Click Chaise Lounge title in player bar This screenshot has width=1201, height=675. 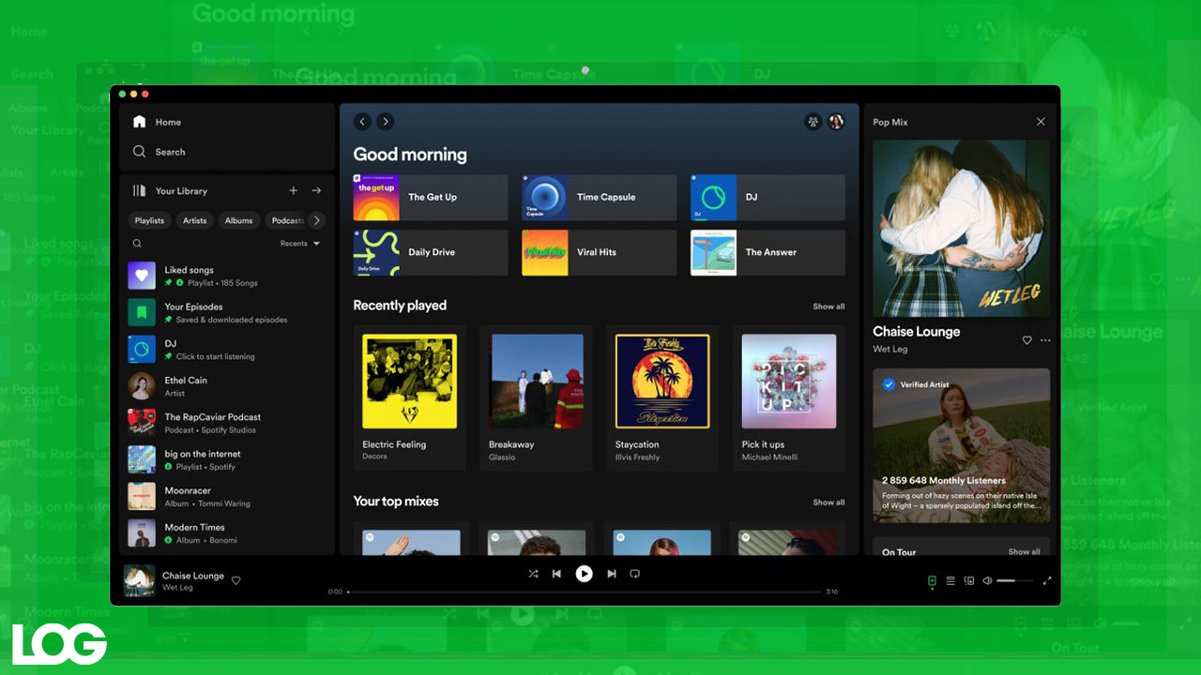click(193, 576)
